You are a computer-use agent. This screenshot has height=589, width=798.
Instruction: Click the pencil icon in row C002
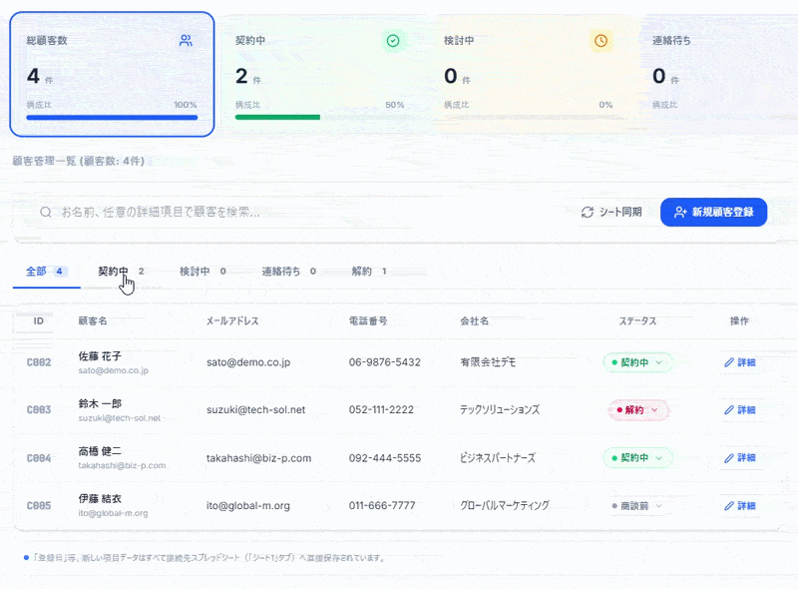729,362
